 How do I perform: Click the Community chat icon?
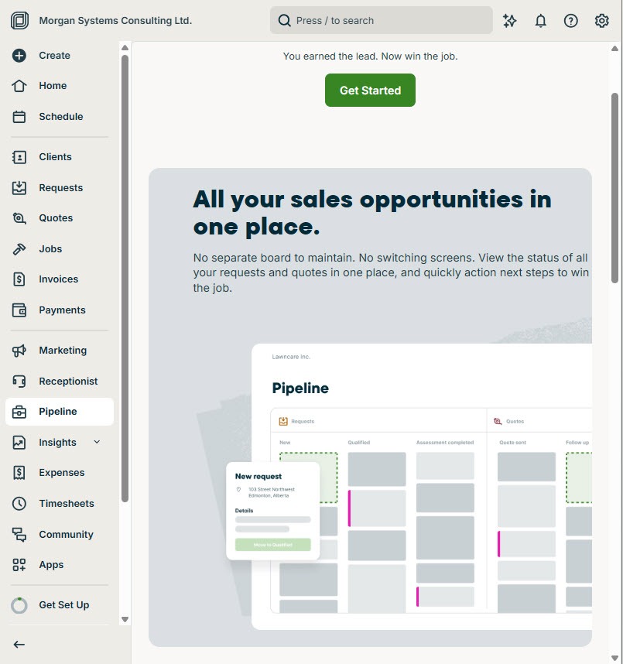[x=19, y=535]
